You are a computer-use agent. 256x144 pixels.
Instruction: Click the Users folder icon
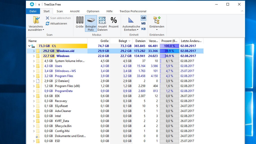coord(38,66)
